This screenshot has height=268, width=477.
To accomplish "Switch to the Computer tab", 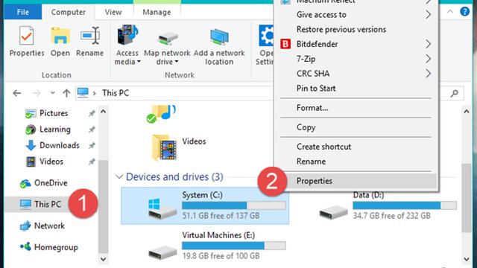I will point(68,12).
